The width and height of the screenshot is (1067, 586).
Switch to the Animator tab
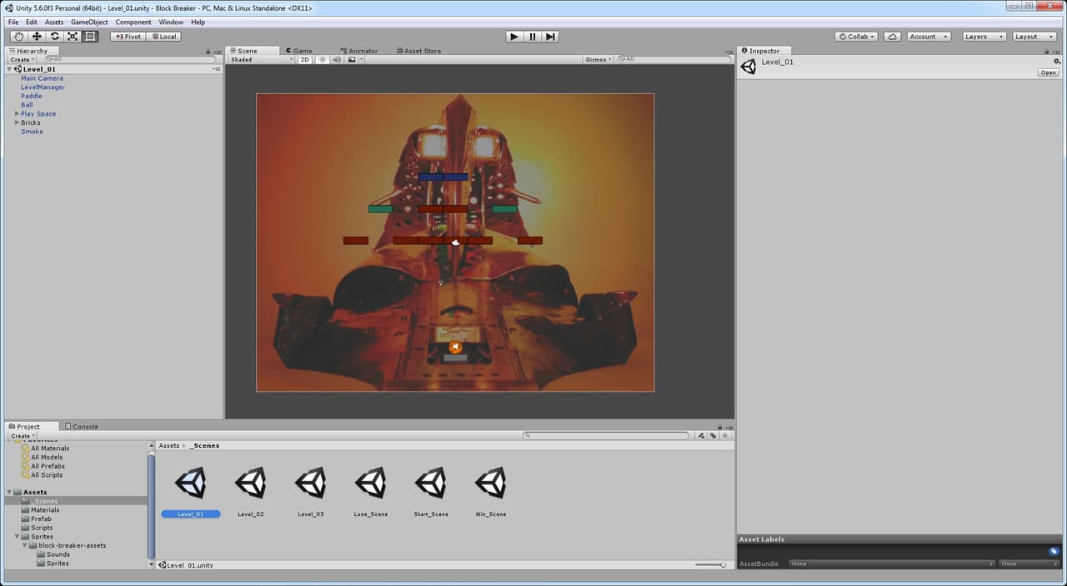pos(359,51)
